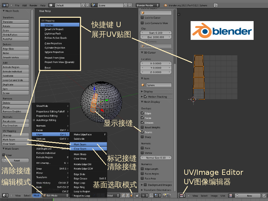Click the Recalculate normals button
This screenshot has height=201, width=268.
pyautogui.click(x=15, y=121)
